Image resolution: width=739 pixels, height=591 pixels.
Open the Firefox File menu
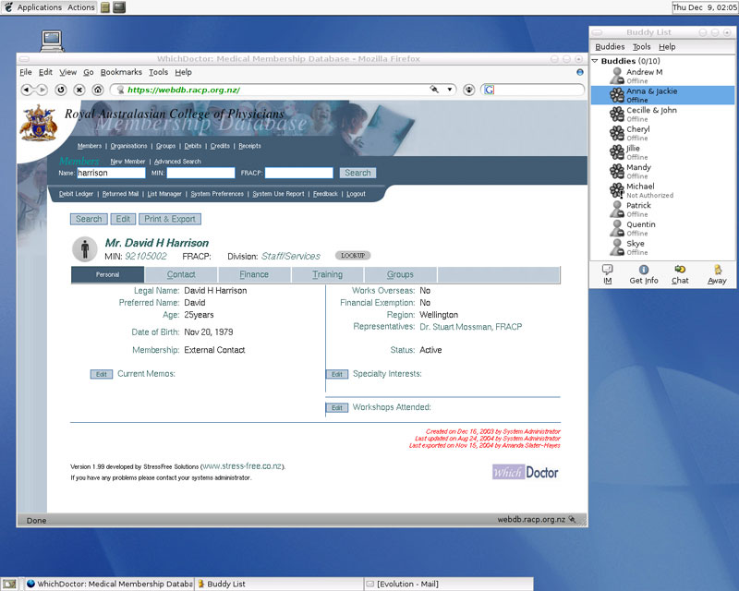26,72
